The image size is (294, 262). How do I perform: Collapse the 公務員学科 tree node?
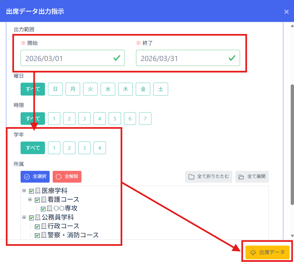coord(24,217)
